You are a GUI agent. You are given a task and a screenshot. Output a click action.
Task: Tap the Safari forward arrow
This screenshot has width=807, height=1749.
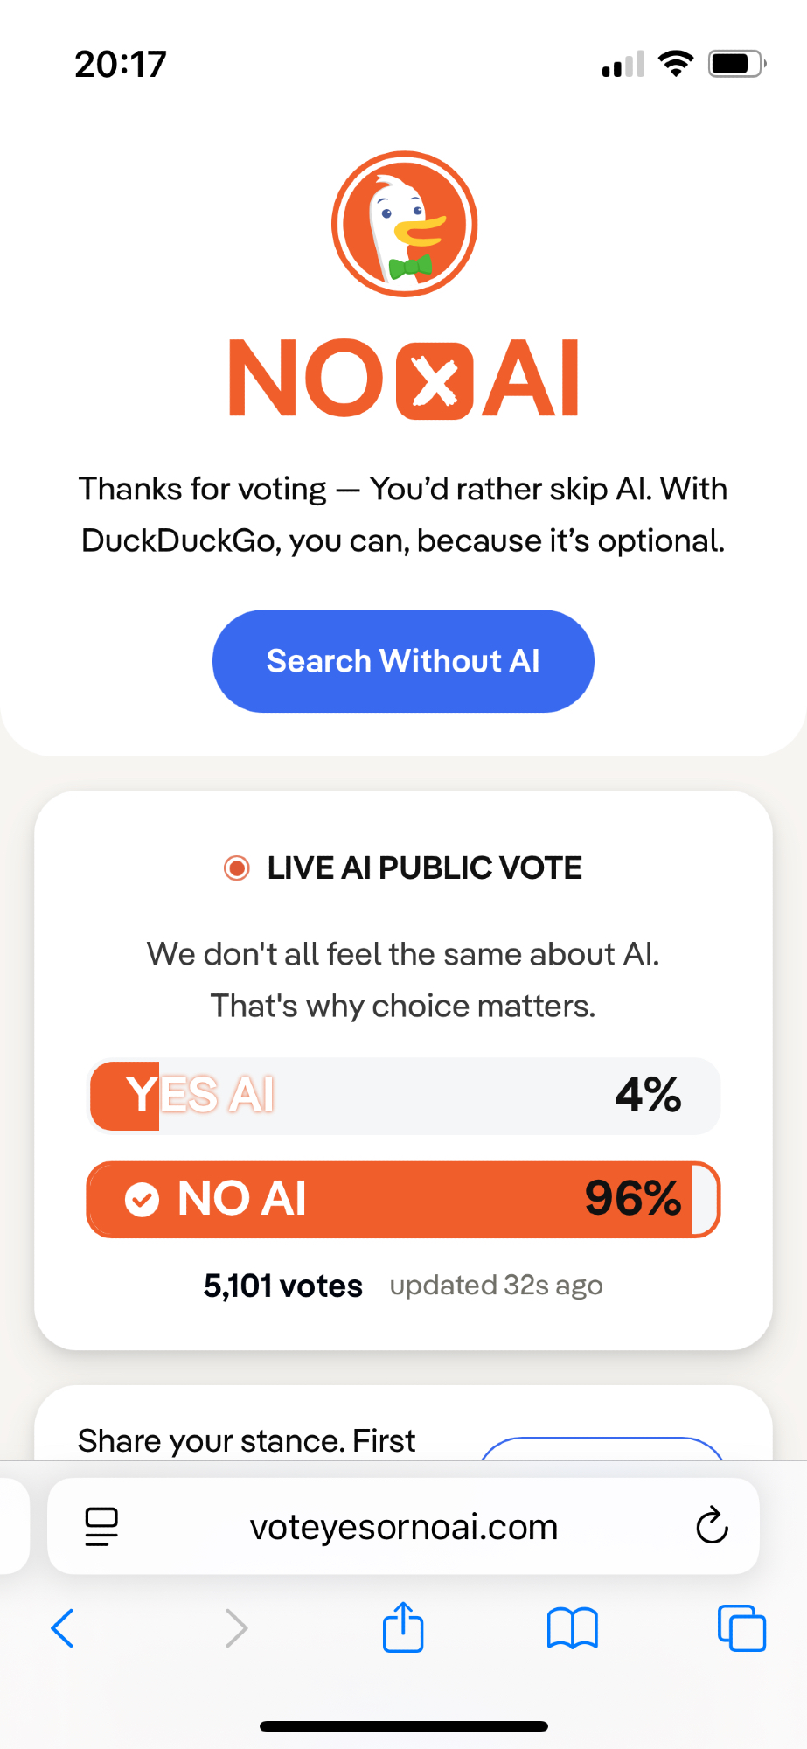click(236, 1628)
